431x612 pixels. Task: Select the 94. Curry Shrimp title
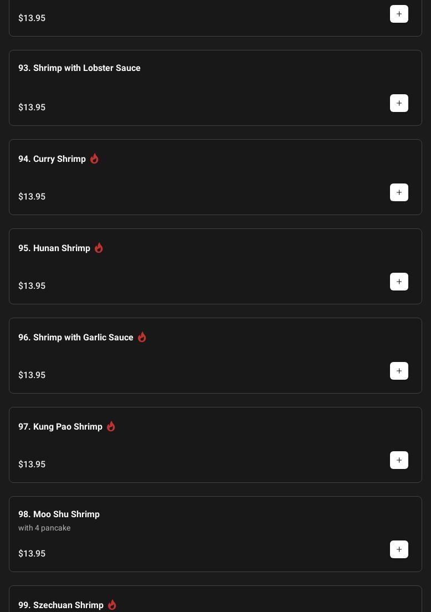click(x=52, y=159)
